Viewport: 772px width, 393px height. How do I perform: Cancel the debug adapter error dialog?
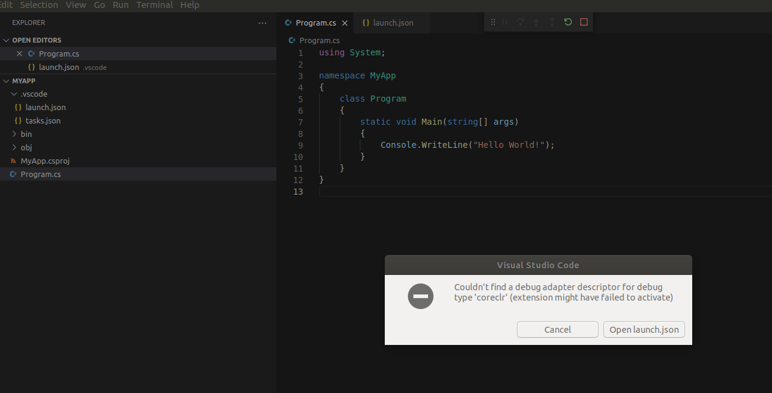tap(557, 329)
